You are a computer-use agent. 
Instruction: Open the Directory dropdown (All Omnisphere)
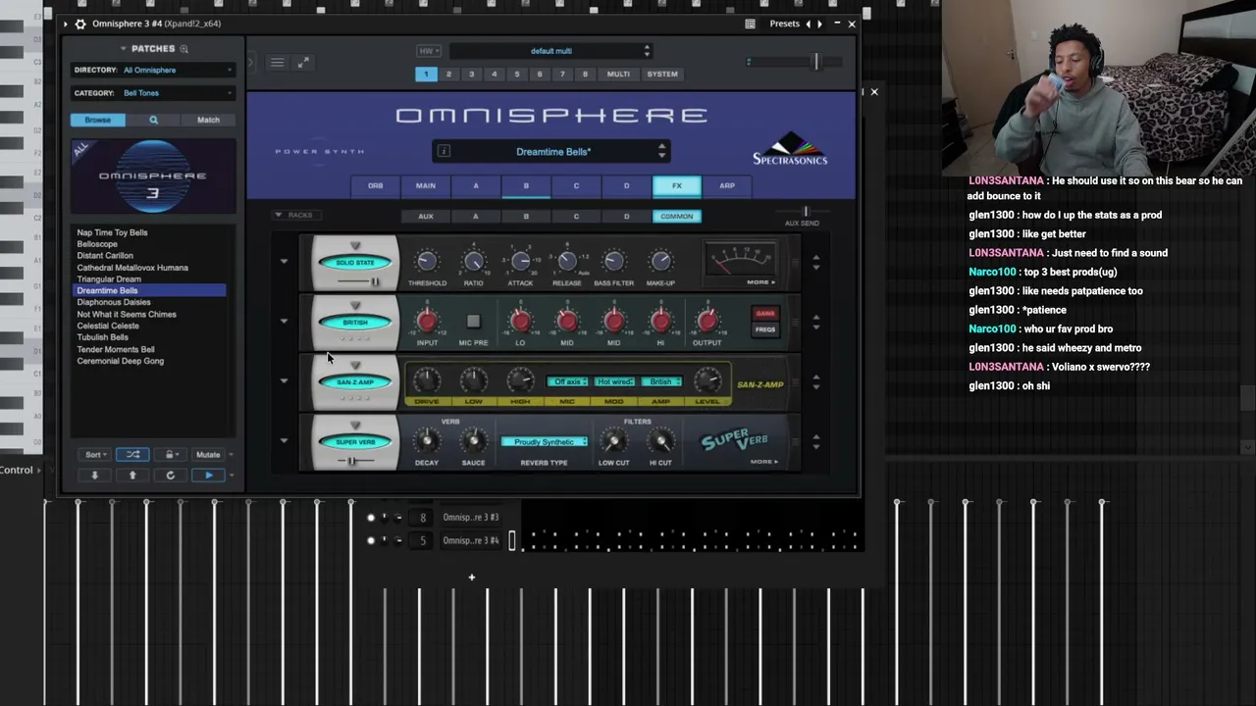tap(153, 70)
